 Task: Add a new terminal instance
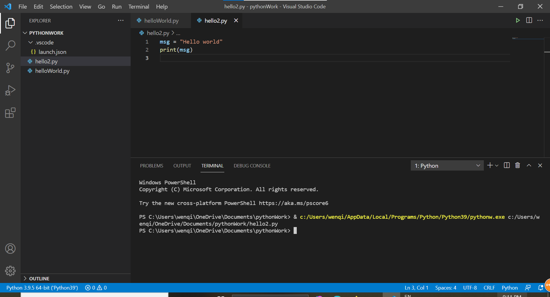point(490,165)
